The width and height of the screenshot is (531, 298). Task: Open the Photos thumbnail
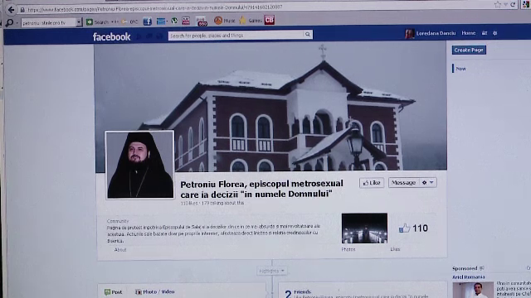364,228
